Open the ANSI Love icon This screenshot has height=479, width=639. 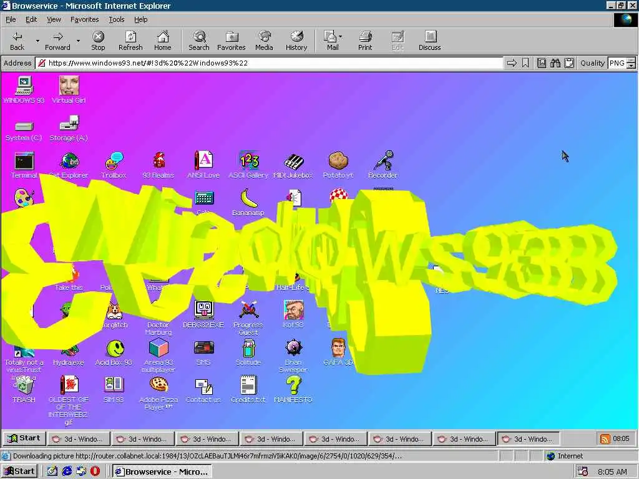[203, 165]
